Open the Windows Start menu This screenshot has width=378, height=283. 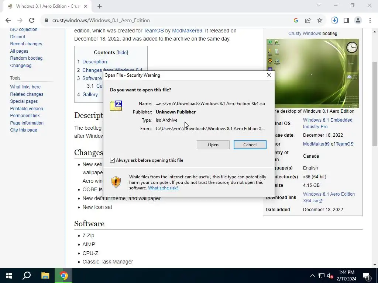pyautogui.click(x=9, y=276)
